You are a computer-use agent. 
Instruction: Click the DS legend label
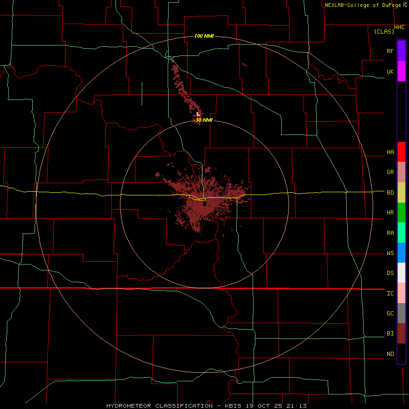click(x=390, y=273)
